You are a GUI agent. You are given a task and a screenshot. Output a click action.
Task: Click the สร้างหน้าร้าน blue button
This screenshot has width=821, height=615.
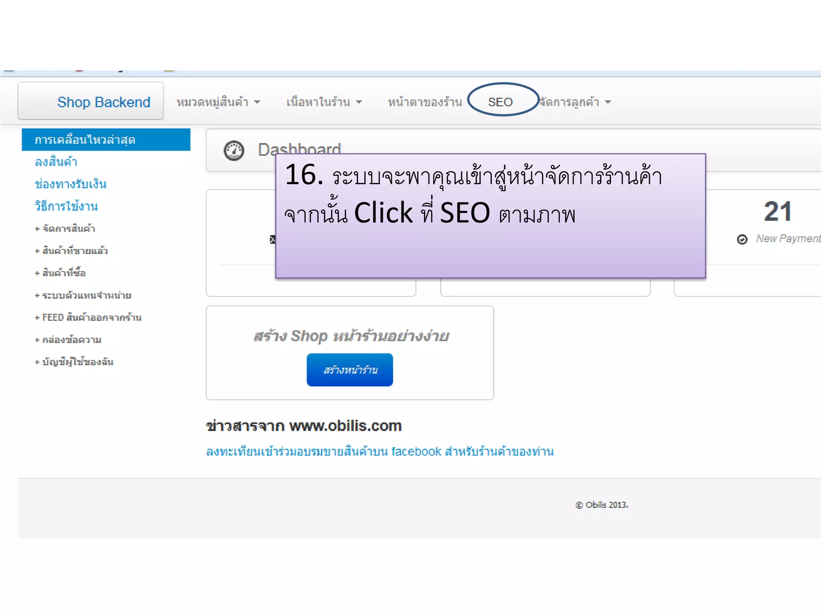tap(350, 370)
